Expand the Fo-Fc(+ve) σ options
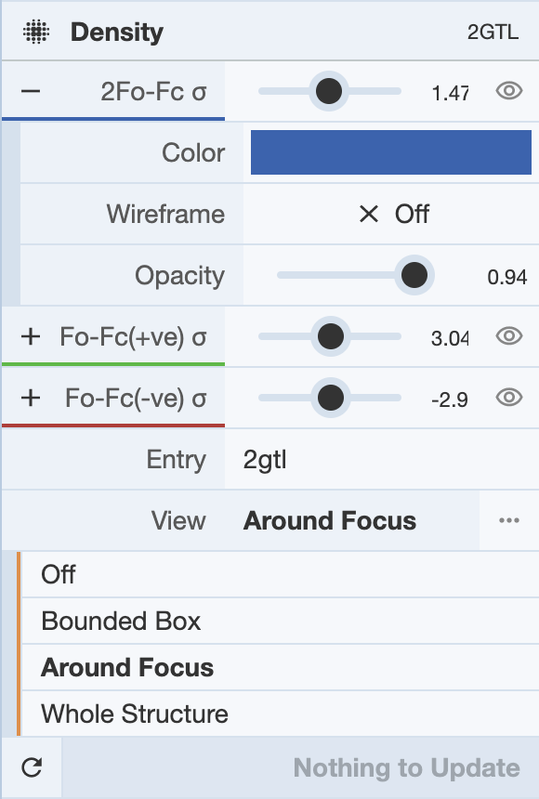The height and width of the screenshot is (799, 539). pos(31,336)
